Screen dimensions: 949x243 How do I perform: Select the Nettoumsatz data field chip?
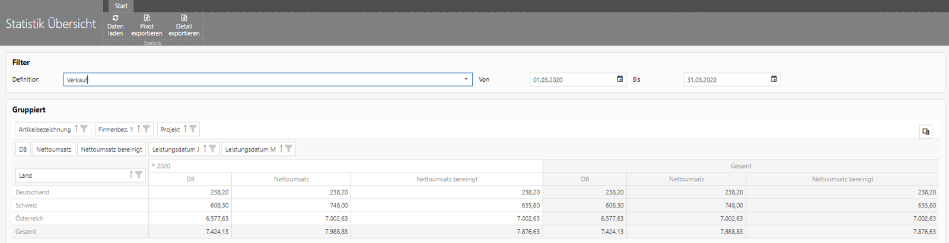(x=54, y=149)
